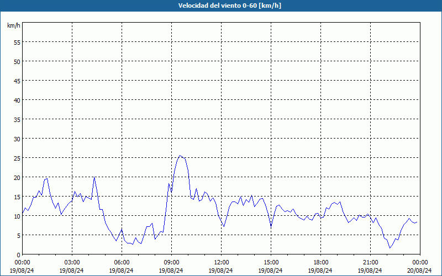Select the 19/08/24 date beneath 06:00
Screen dimensions: 442x276
pos(121,270)
